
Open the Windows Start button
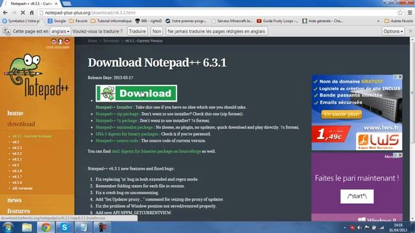pyautogui.click(x=8, y=227)
